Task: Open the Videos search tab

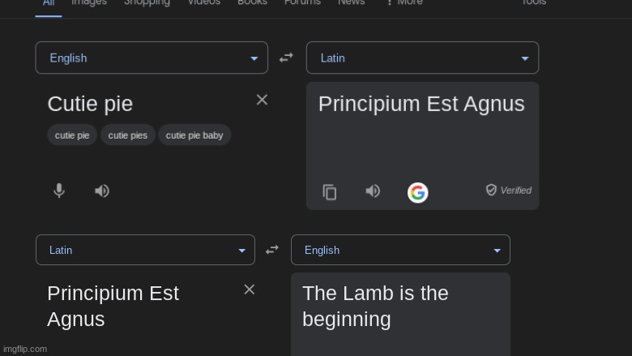Action: point(204,2)
